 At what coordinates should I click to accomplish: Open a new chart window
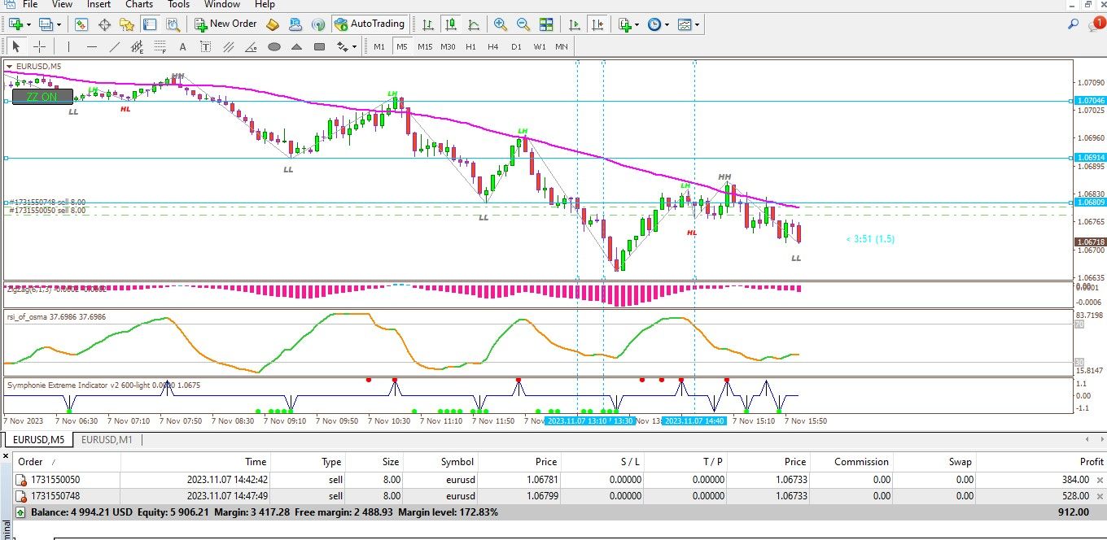pos(15,24)
